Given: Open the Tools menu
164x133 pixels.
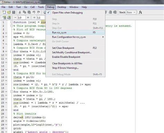Looking at the screenshot, I should click(x=41, y=7).
